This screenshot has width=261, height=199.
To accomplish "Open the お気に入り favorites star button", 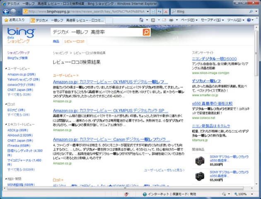I will click(x=15, y=20).
